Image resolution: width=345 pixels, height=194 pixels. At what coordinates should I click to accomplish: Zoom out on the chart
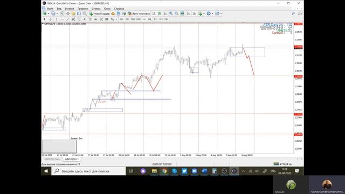tap(176, 13)
